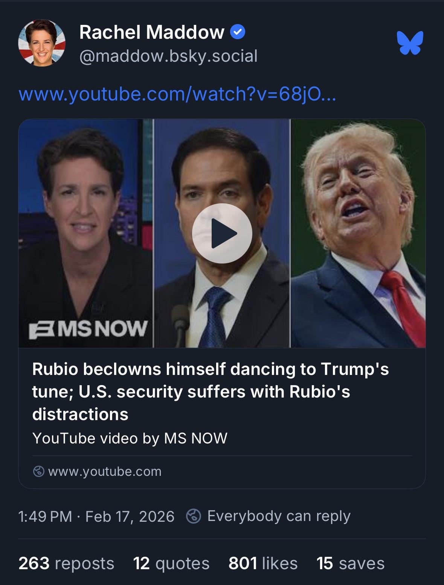View the 263 reposts list
This screenshot has height=585, width=444.
[66, 564]
